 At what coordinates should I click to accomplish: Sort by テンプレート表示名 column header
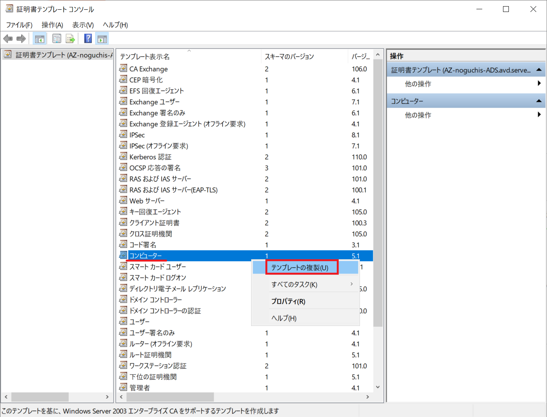click(189, 56)
